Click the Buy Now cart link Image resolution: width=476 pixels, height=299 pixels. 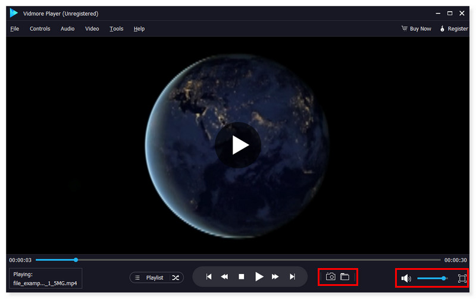pyautogui.click(x=416, y=29)
